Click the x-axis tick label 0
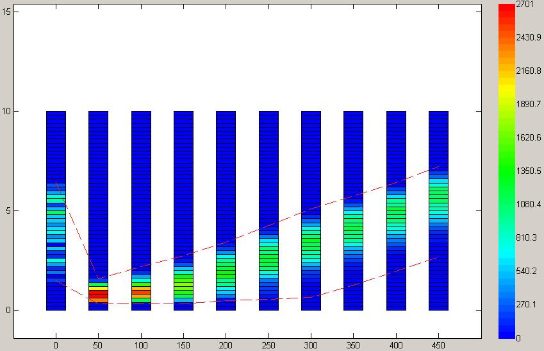 pos(56,345)
